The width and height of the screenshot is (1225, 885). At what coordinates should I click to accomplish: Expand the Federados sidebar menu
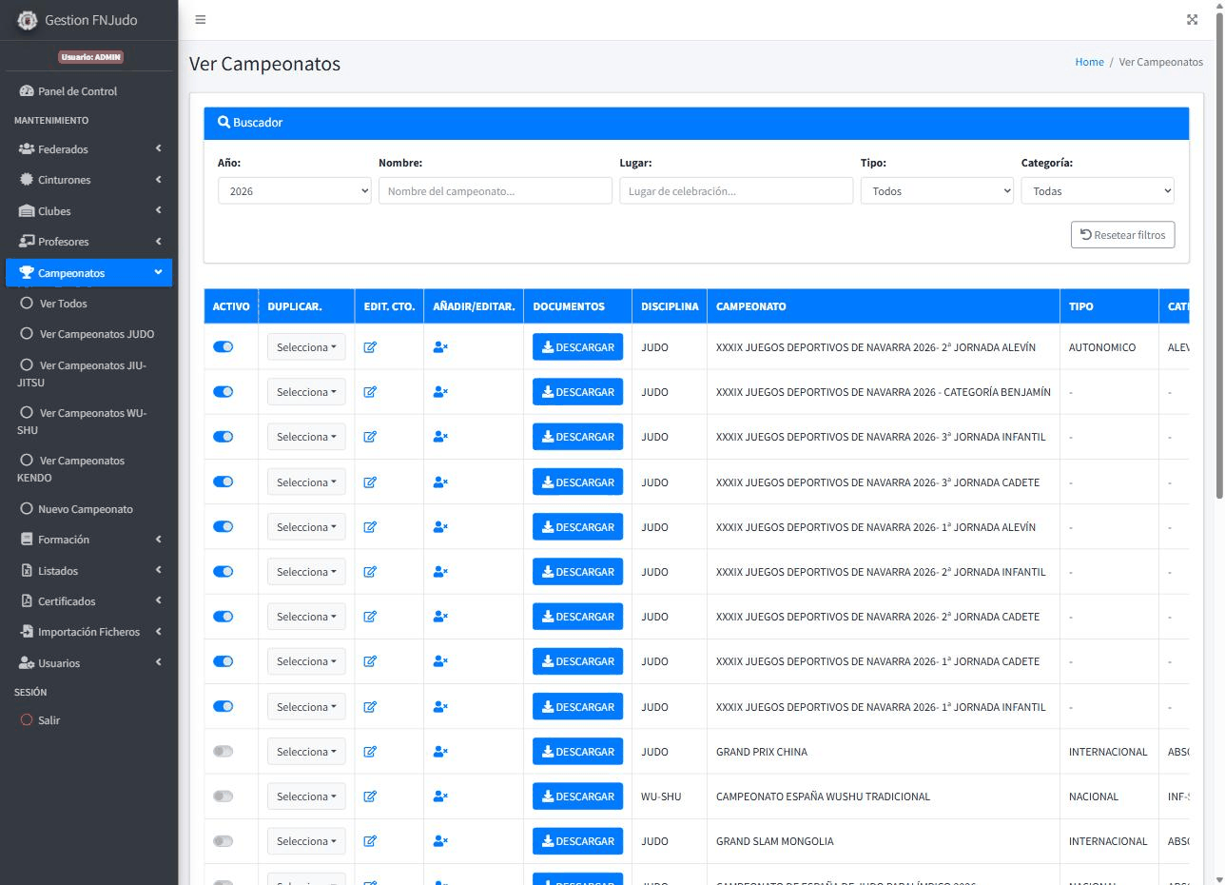88,149
